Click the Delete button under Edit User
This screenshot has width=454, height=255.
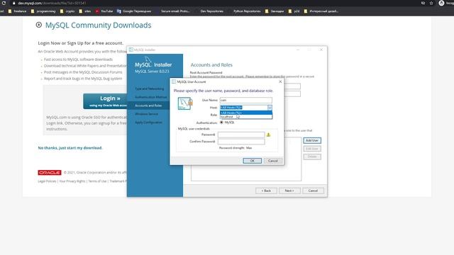click(x=312, y=157)
